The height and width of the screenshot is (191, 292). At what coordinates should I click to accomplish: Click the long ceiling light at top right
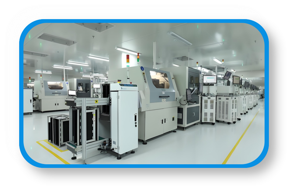pos(180,38)
